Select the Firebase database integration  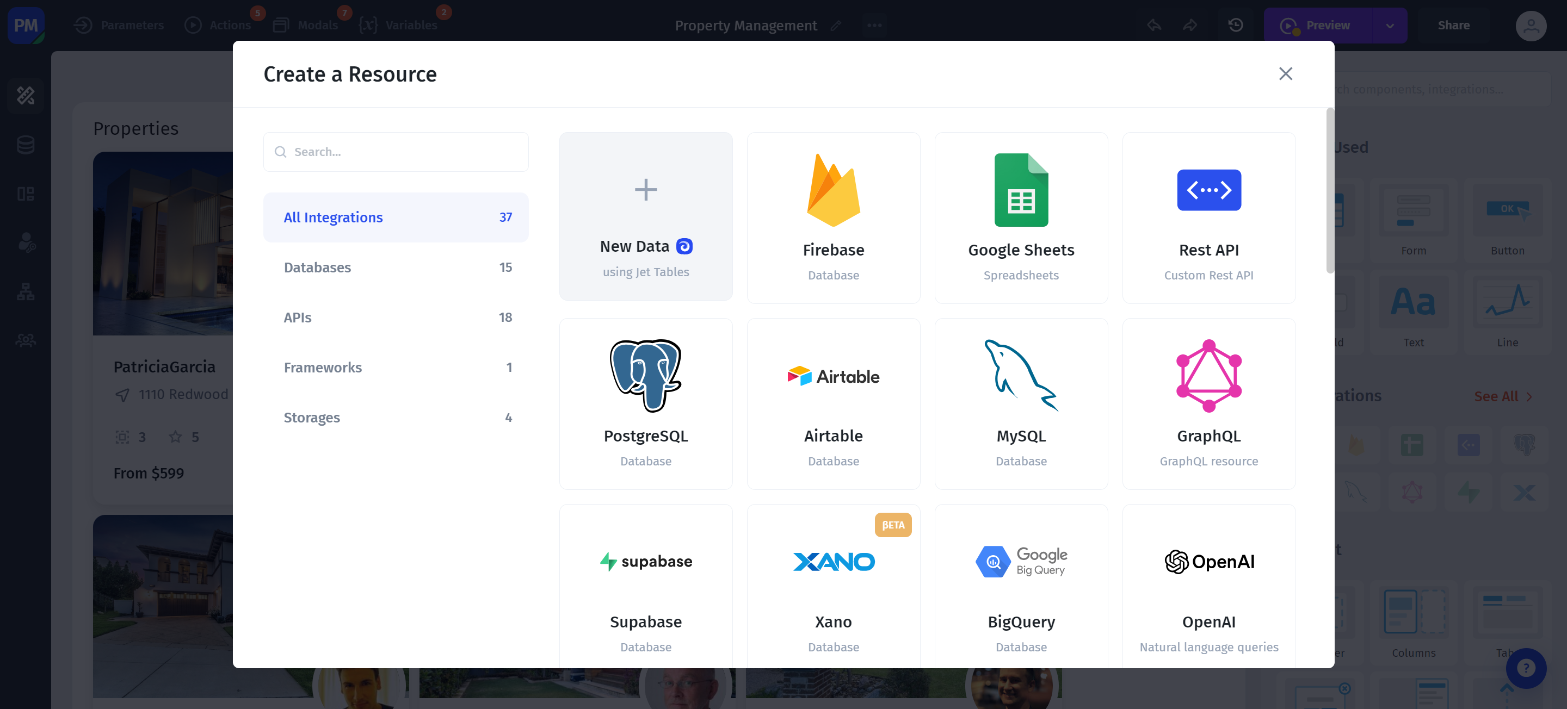tap(833, 217)
